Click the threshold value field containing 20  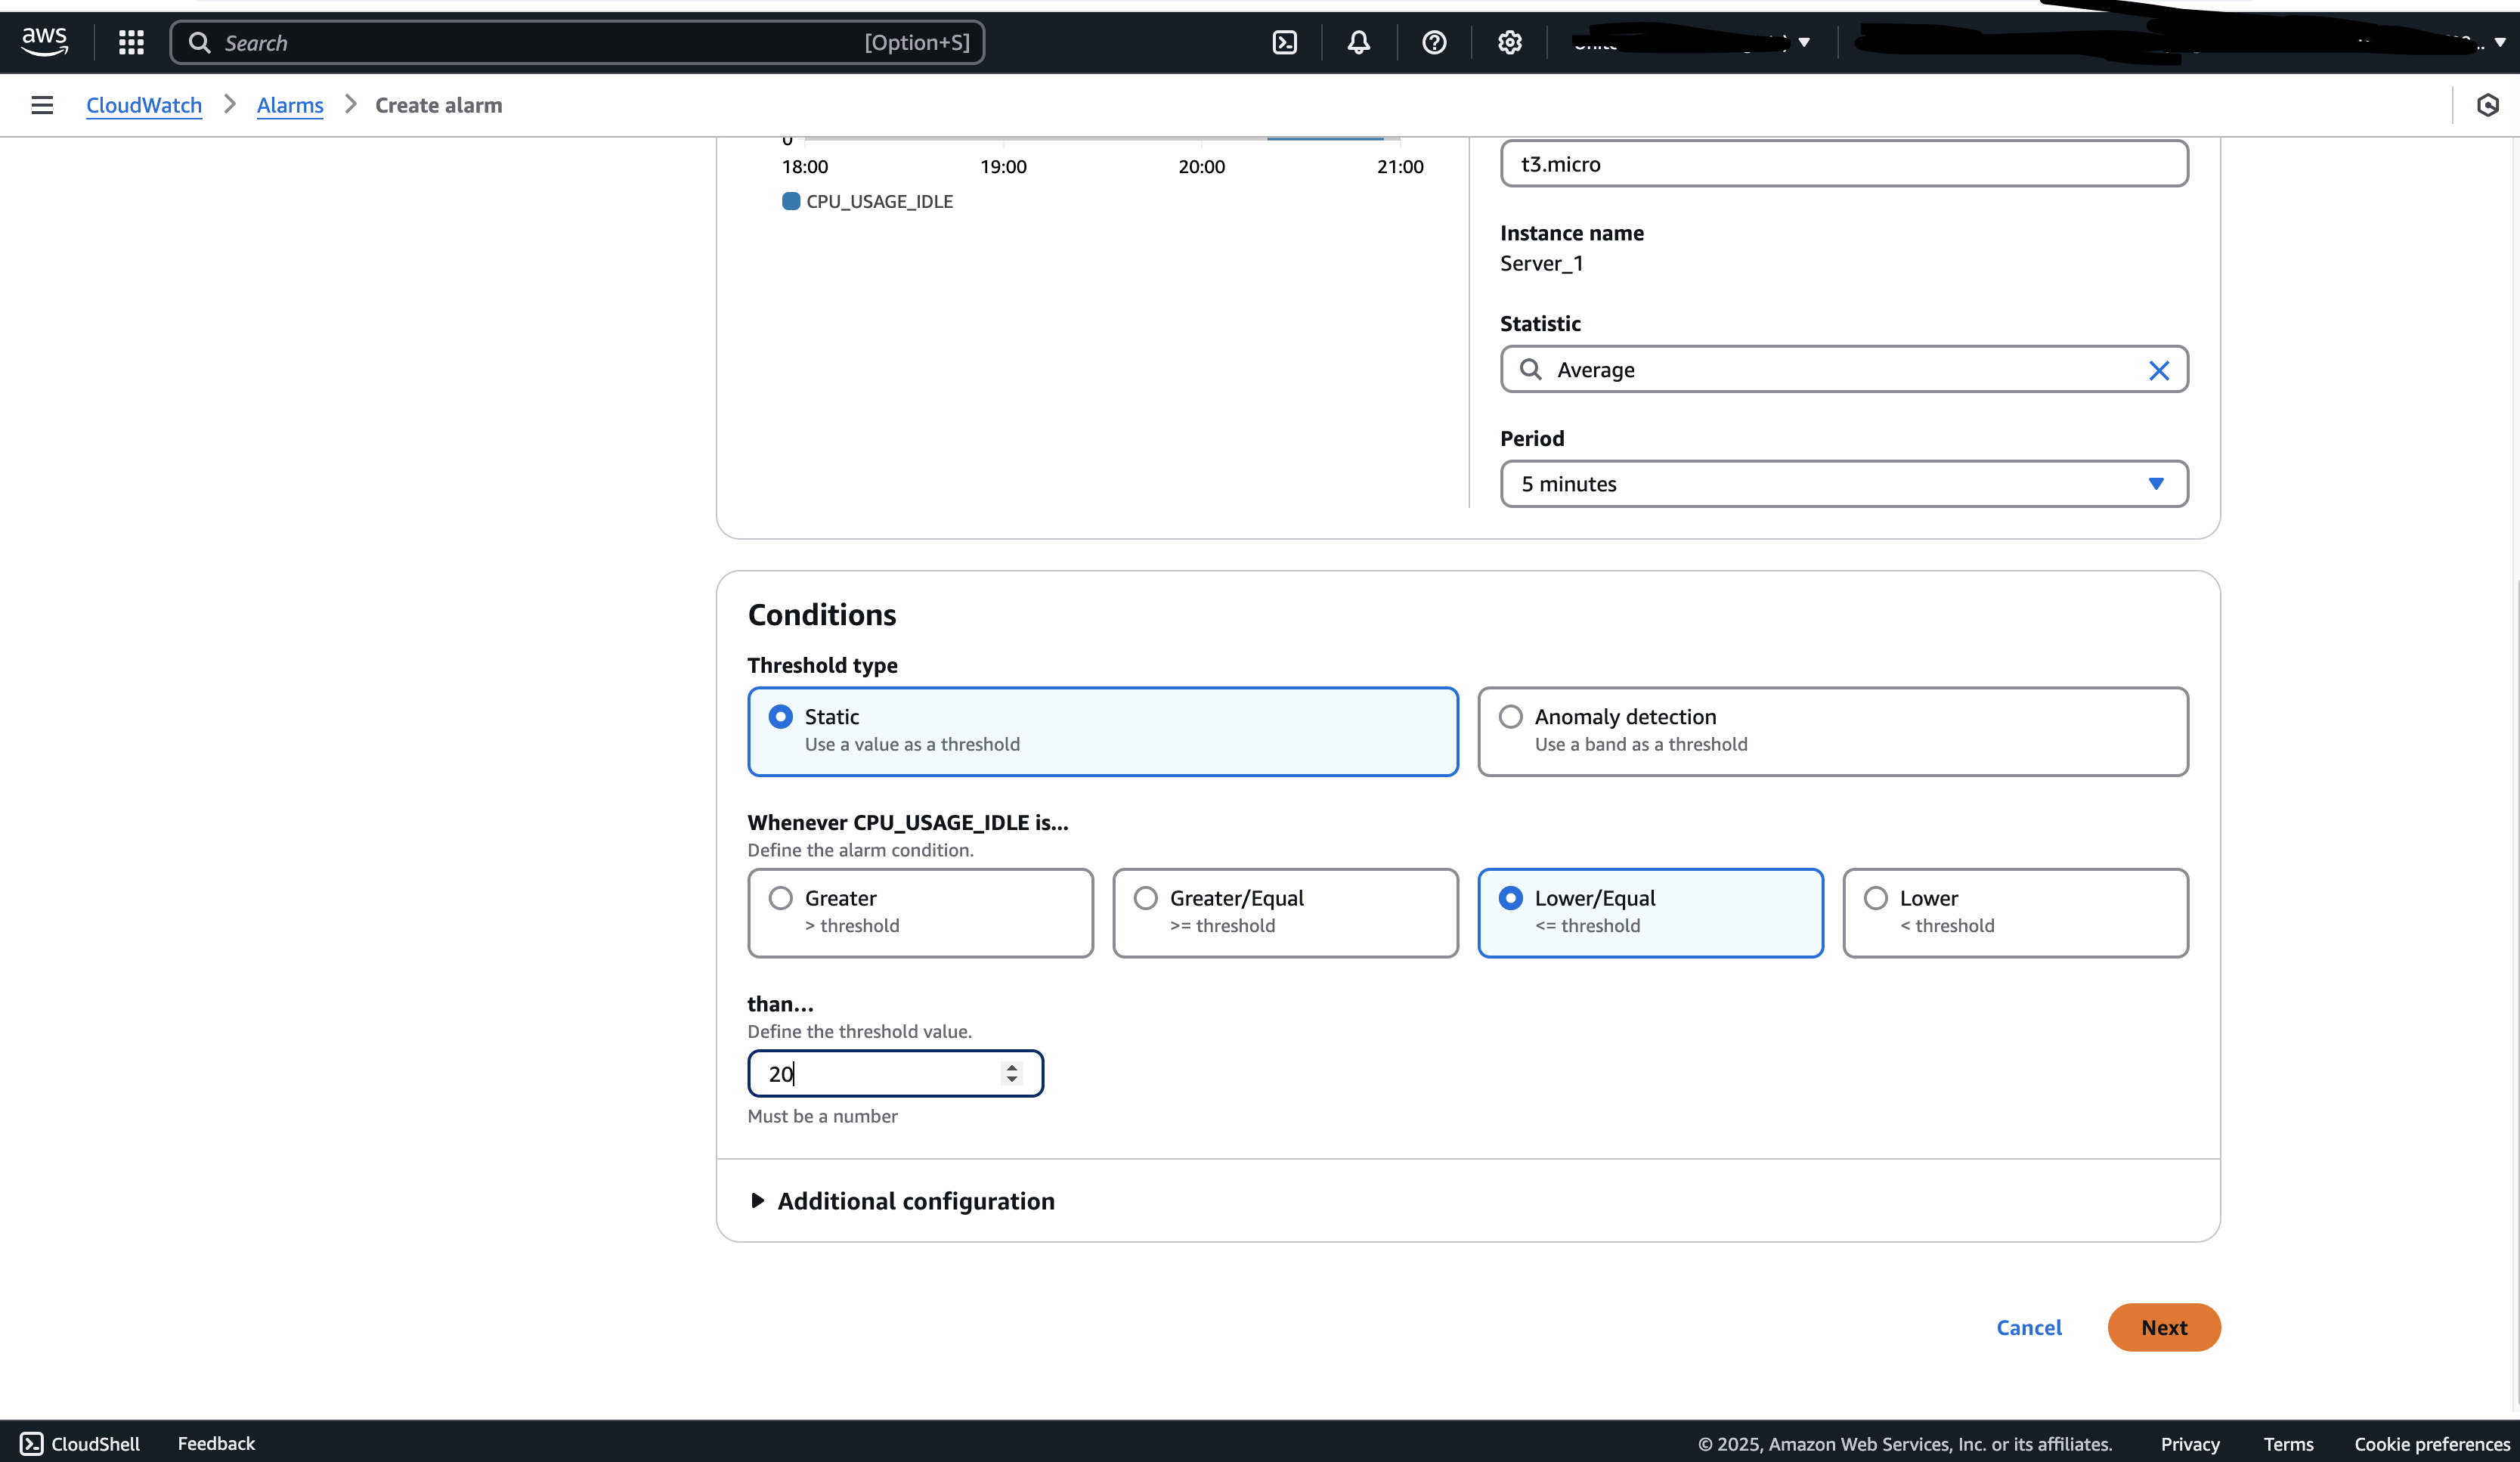(x=895, y=1073)
